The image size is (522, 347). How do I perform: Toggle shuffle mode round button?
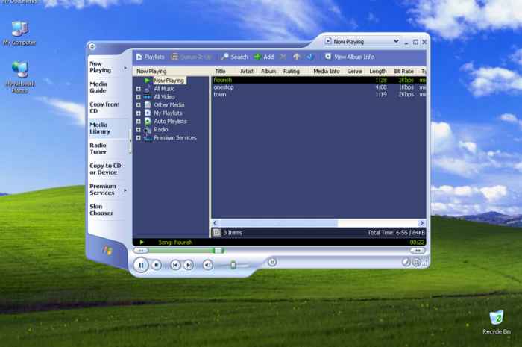tap(272, 263)
